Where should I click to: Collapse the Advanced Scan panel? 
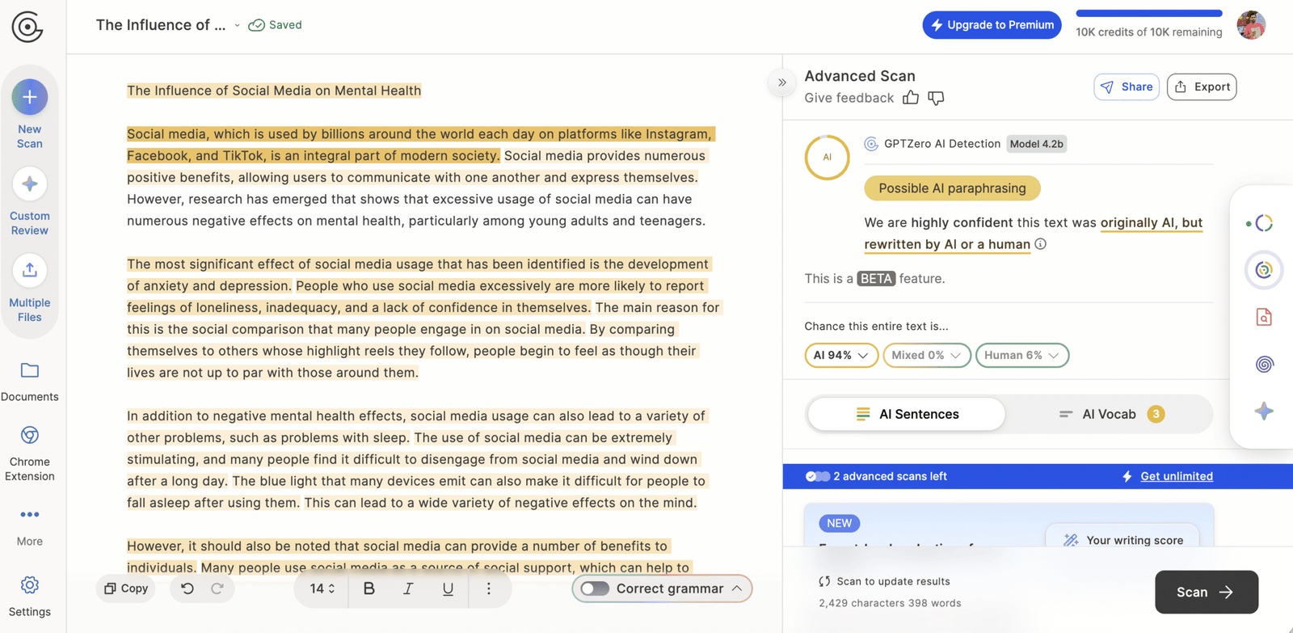pos(781,82)
